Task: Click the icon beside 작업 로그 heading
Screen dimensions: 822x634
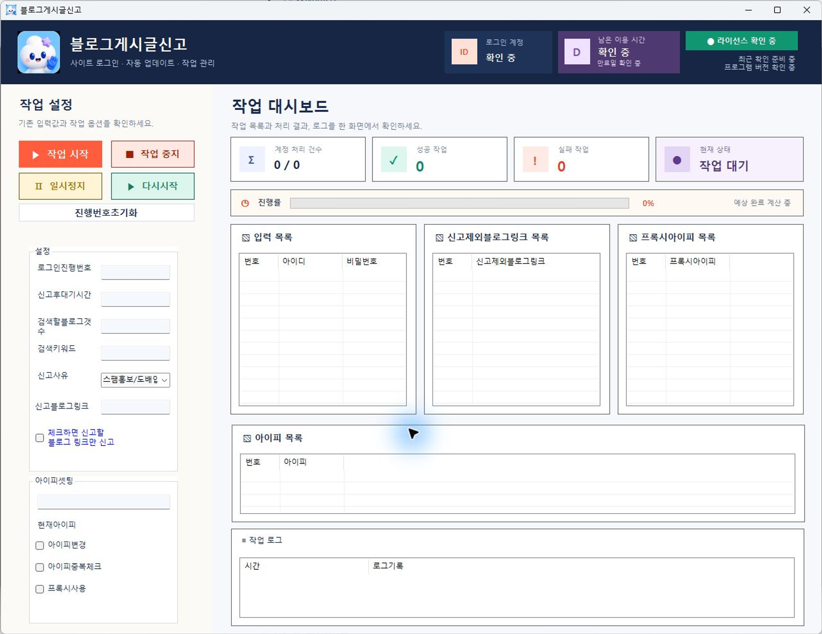Action: click(x=244, y=540)
